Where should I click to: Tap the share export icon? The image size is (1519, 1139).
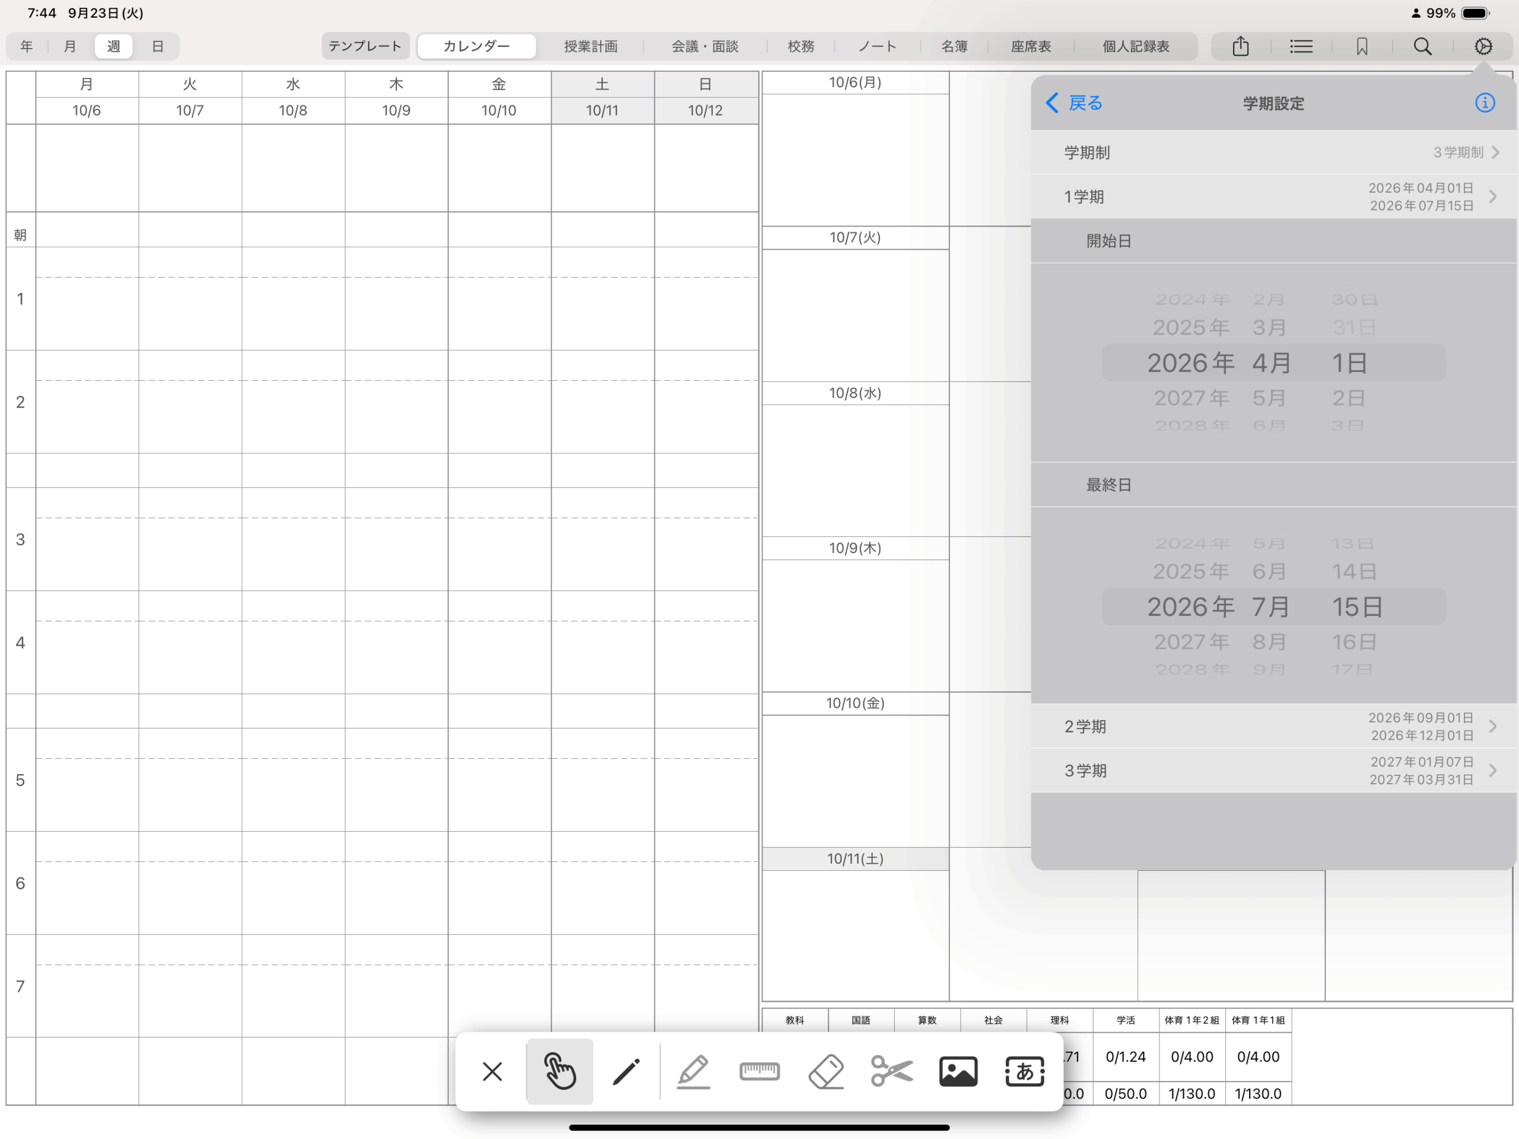point(1240,47)
